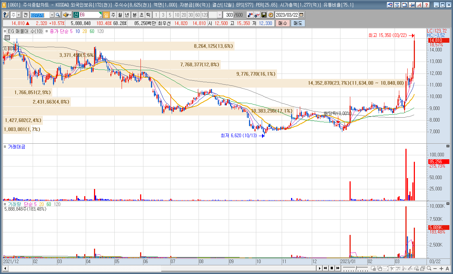The height and width of the screenshot is (274, 453).
Task: Open the 주 market type dropdown
Action: [x=19, y=15]
